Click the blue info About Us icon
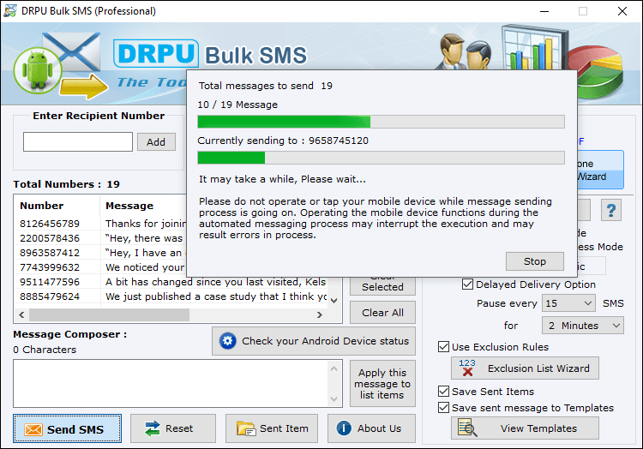Screen dimensions: 643x449 pos(344,428)
